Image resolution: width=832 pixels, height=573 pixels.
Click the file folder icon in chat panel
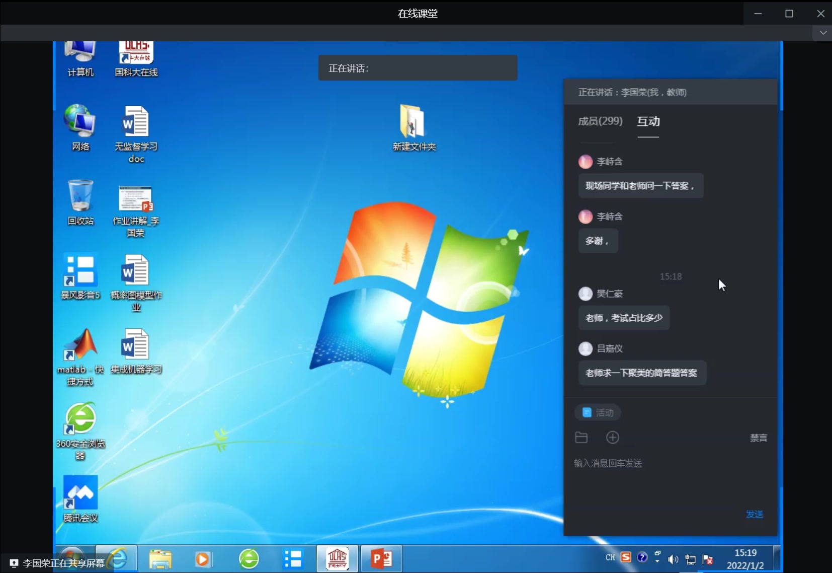581,438
